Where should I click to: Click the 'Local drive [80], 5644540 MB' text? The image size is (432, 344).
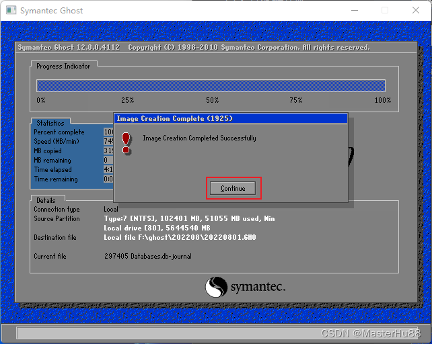tap(157, 228)
